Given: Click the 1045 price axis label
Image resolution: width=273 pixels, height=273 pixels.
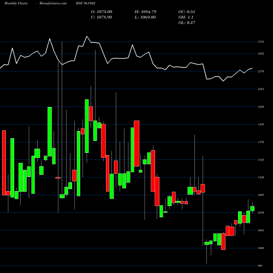Looking at the screenshot, I should click(x=261, y=230).
